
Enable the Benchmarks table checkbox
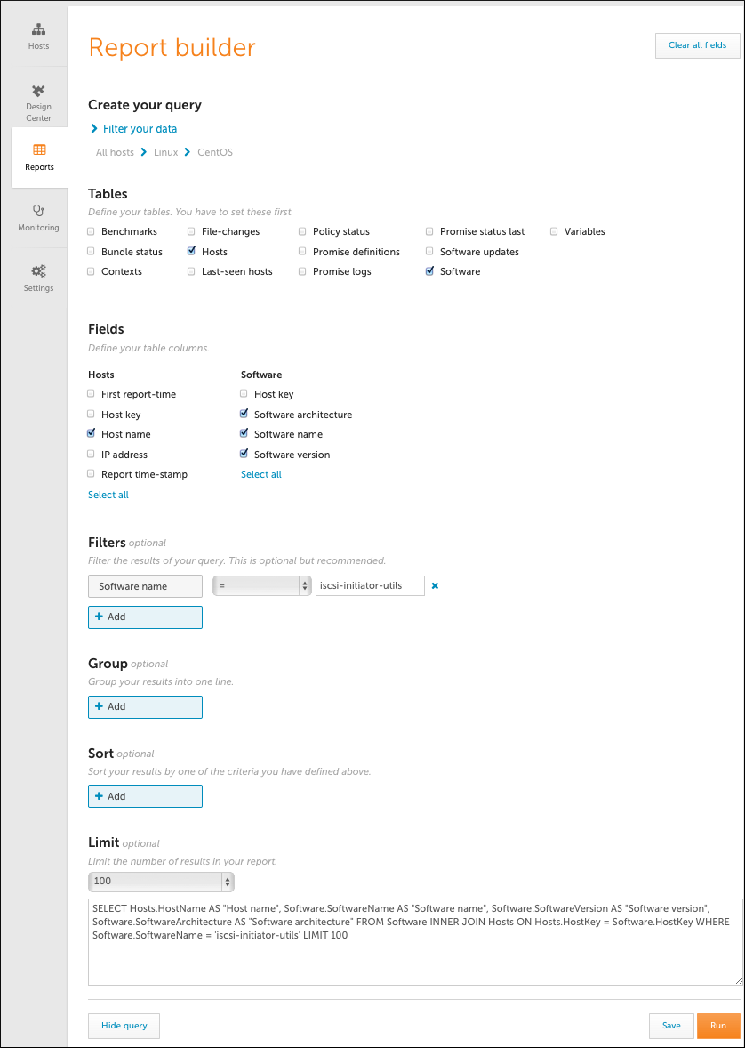91,231
